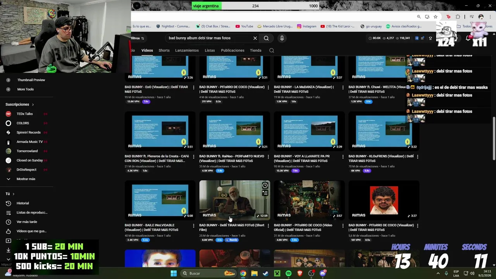This screenshot has width=496, height=279.
Task: Expand the Tú section chevron
Action: point(13,194)
